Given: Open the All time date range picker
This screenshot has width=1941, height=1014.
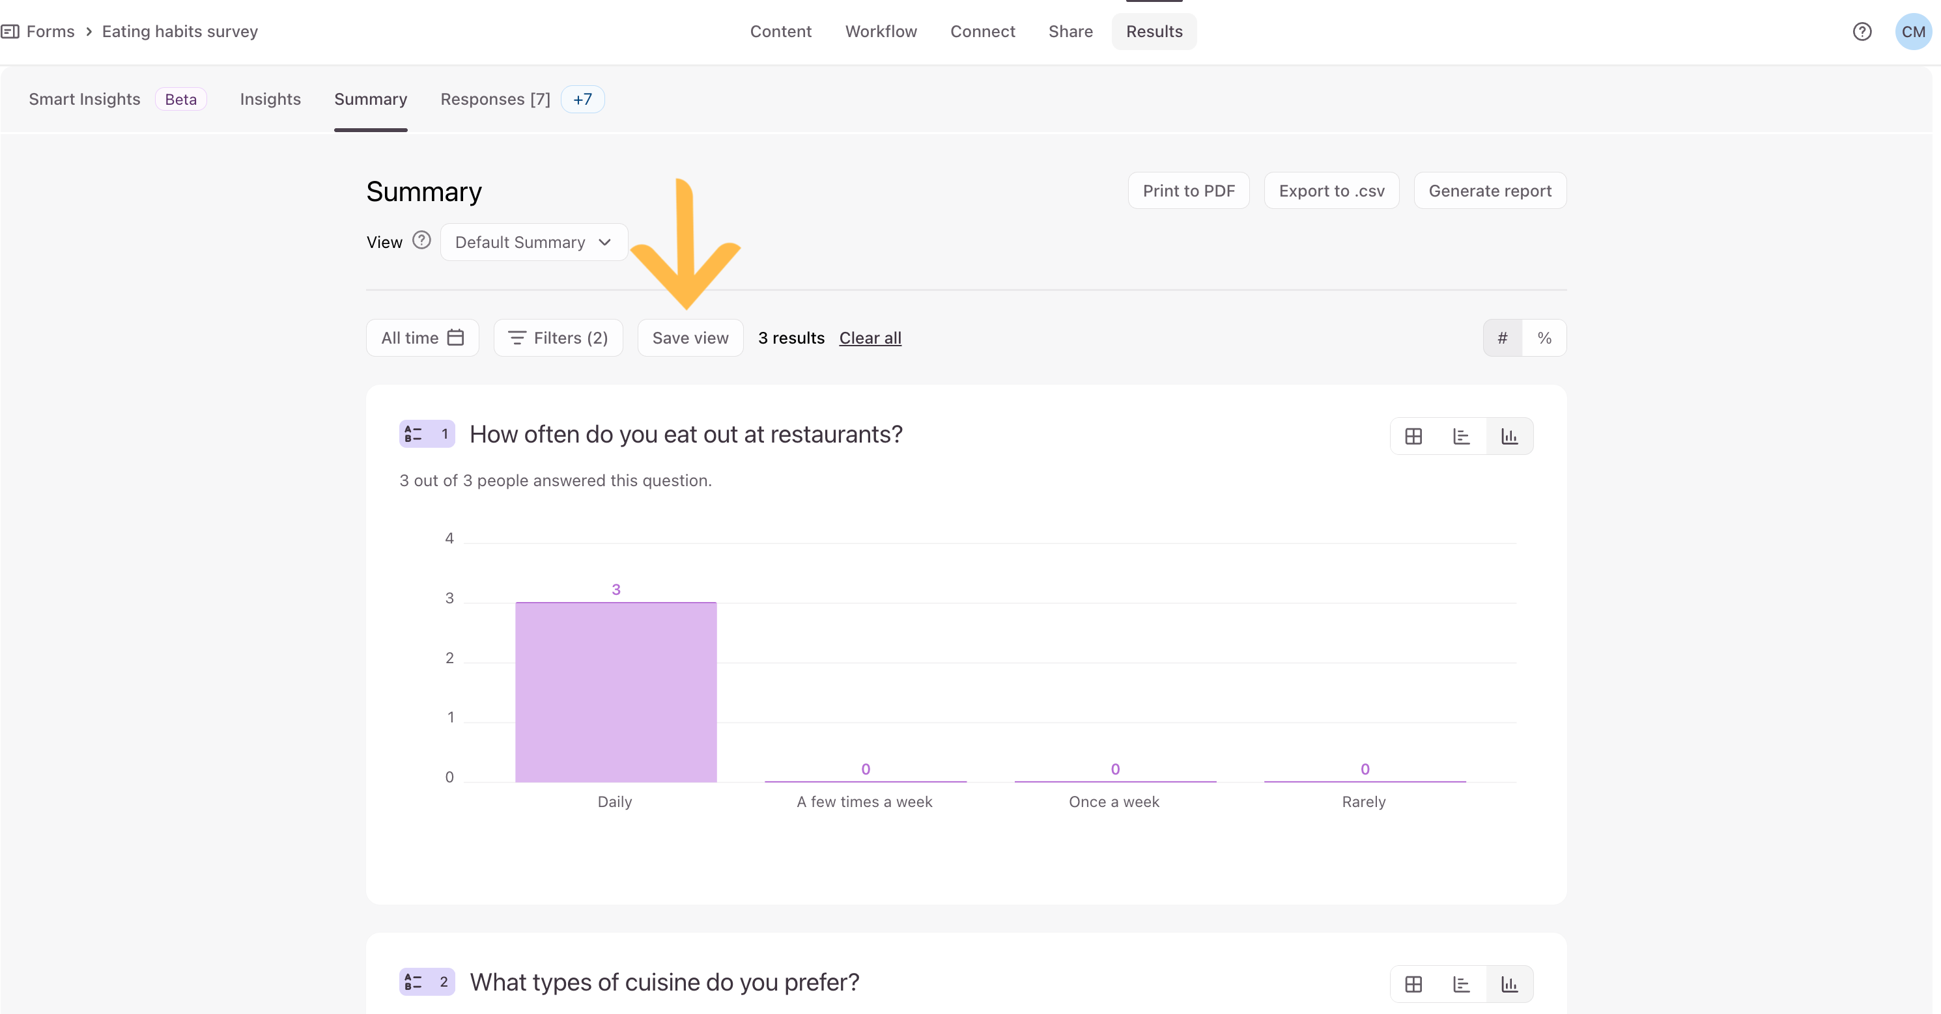Looking at the screenshot, I should tap(422, 338).
